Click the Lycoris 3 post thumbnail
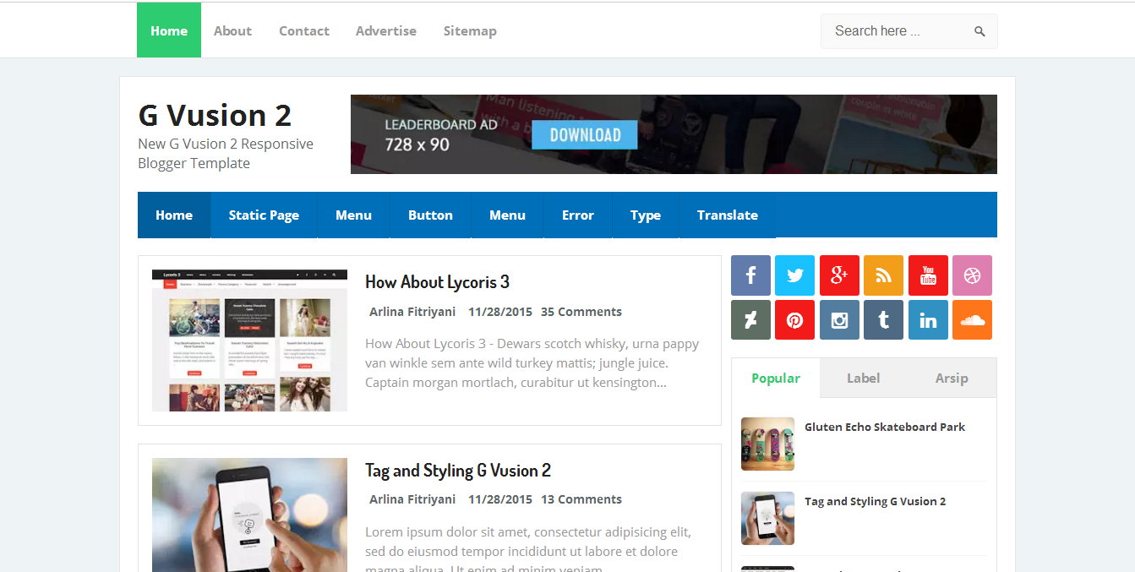The image size is (1135, 572). click(249, 340)
